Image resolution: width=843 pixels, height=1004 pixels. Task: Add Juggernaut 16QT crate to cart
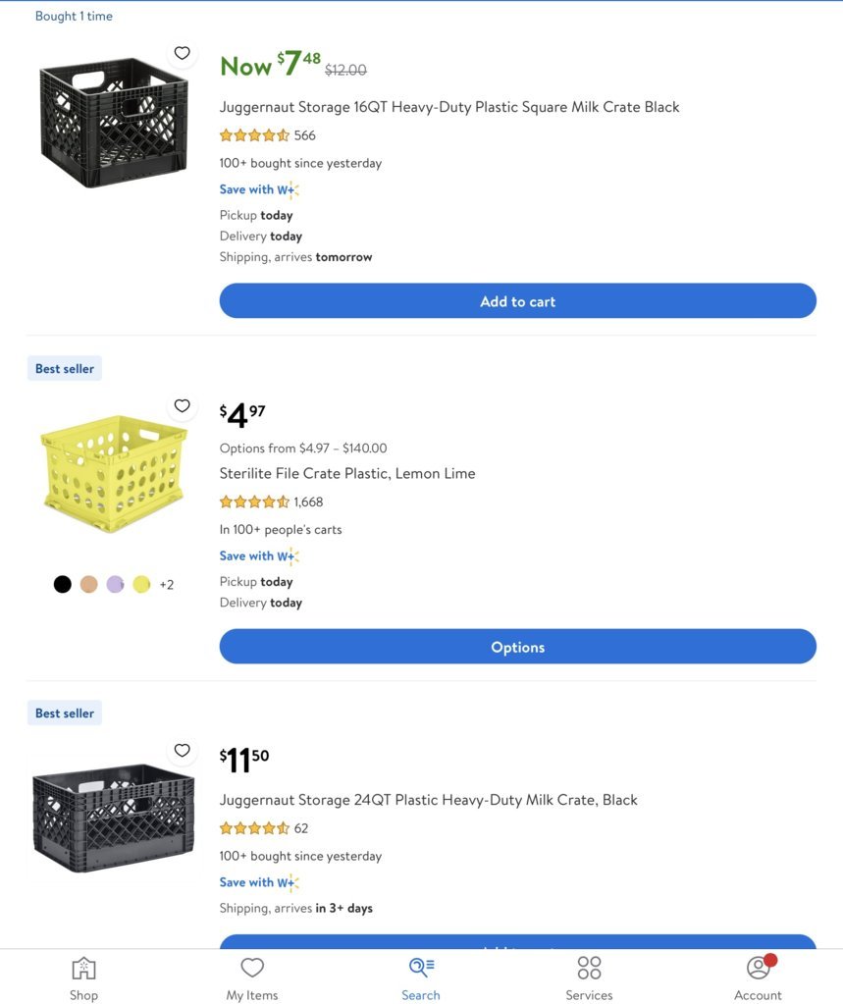coord(518,301)
